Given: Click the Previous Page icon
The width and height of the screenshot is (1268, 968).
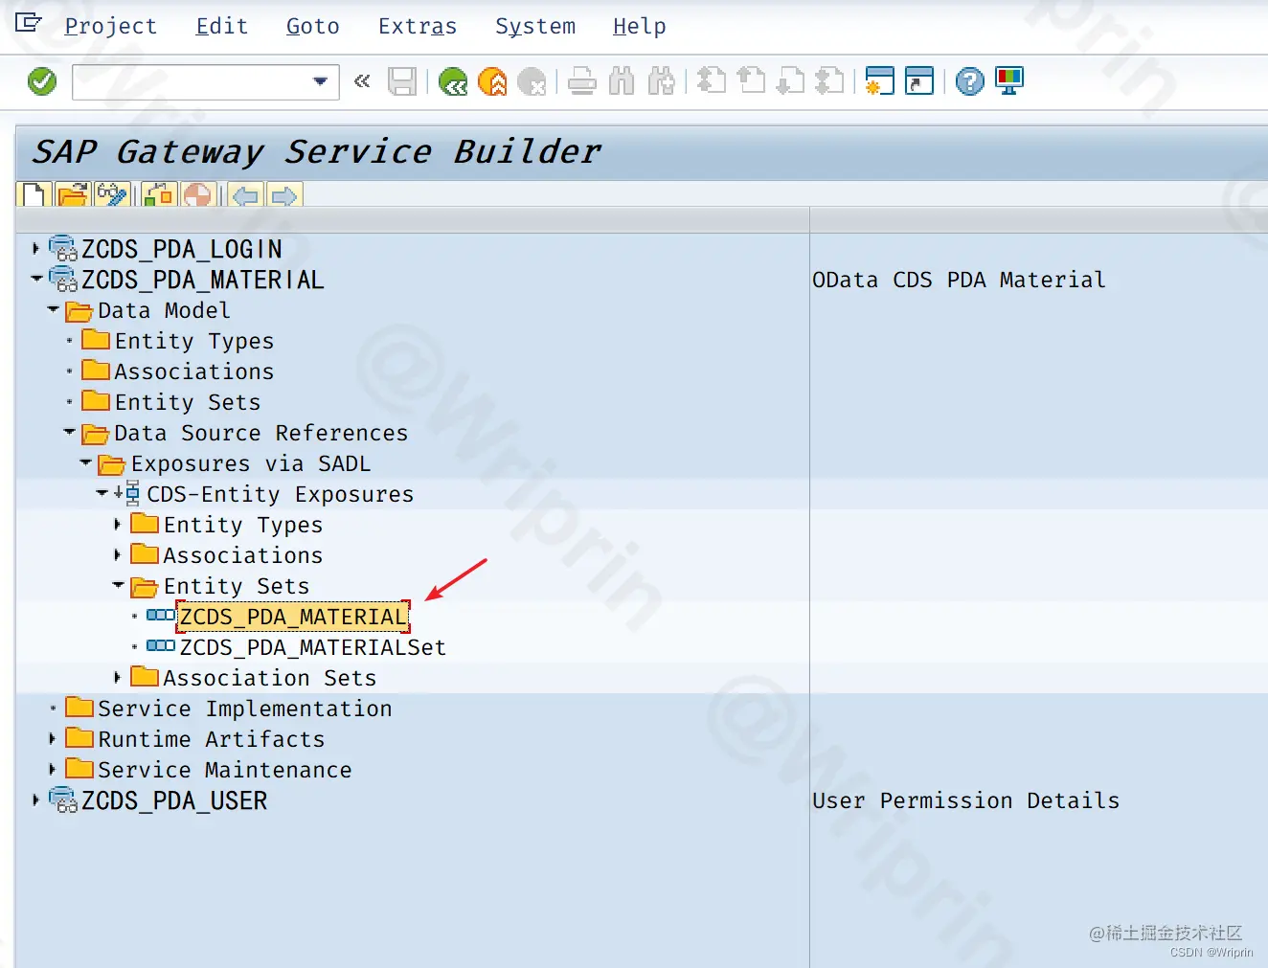Looking at the screenshot, I should (x=752, y=81).
